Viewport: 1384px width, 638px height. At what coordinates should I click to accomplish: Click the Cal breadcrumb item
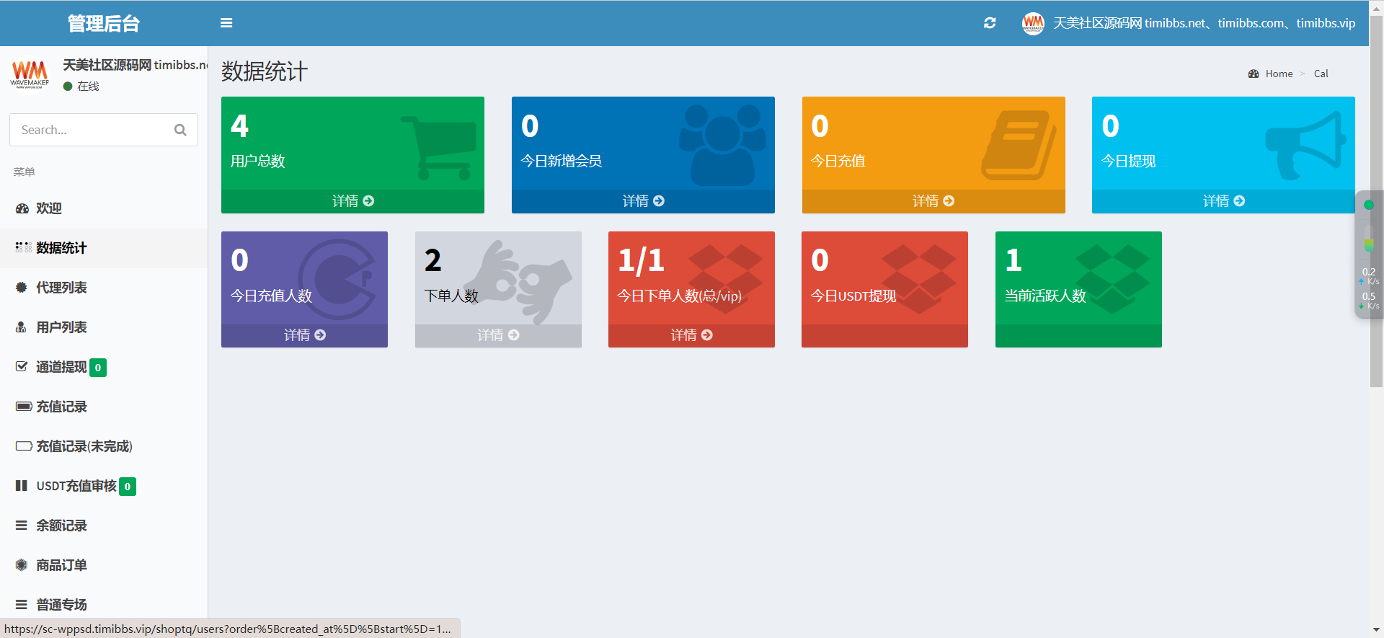pyautogui.click(x=1321, y=74)
